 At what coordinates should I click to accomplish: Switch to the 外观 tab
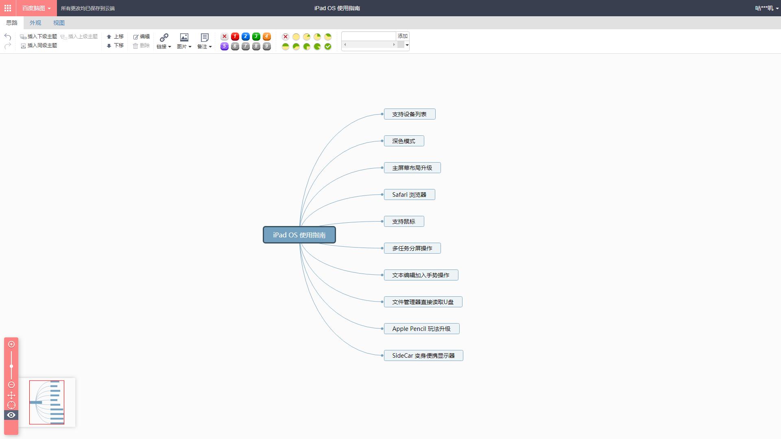(x=35, y=23)
